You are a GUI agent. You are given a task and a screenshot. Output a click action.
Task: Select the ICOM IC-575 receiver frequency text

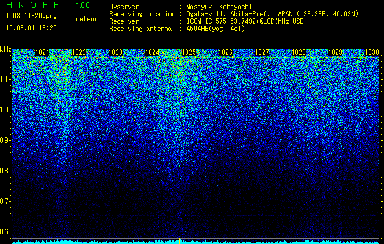pos(245,21)
